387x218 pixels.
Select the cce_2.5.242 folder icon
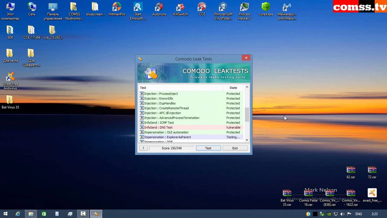click(53, 32)
